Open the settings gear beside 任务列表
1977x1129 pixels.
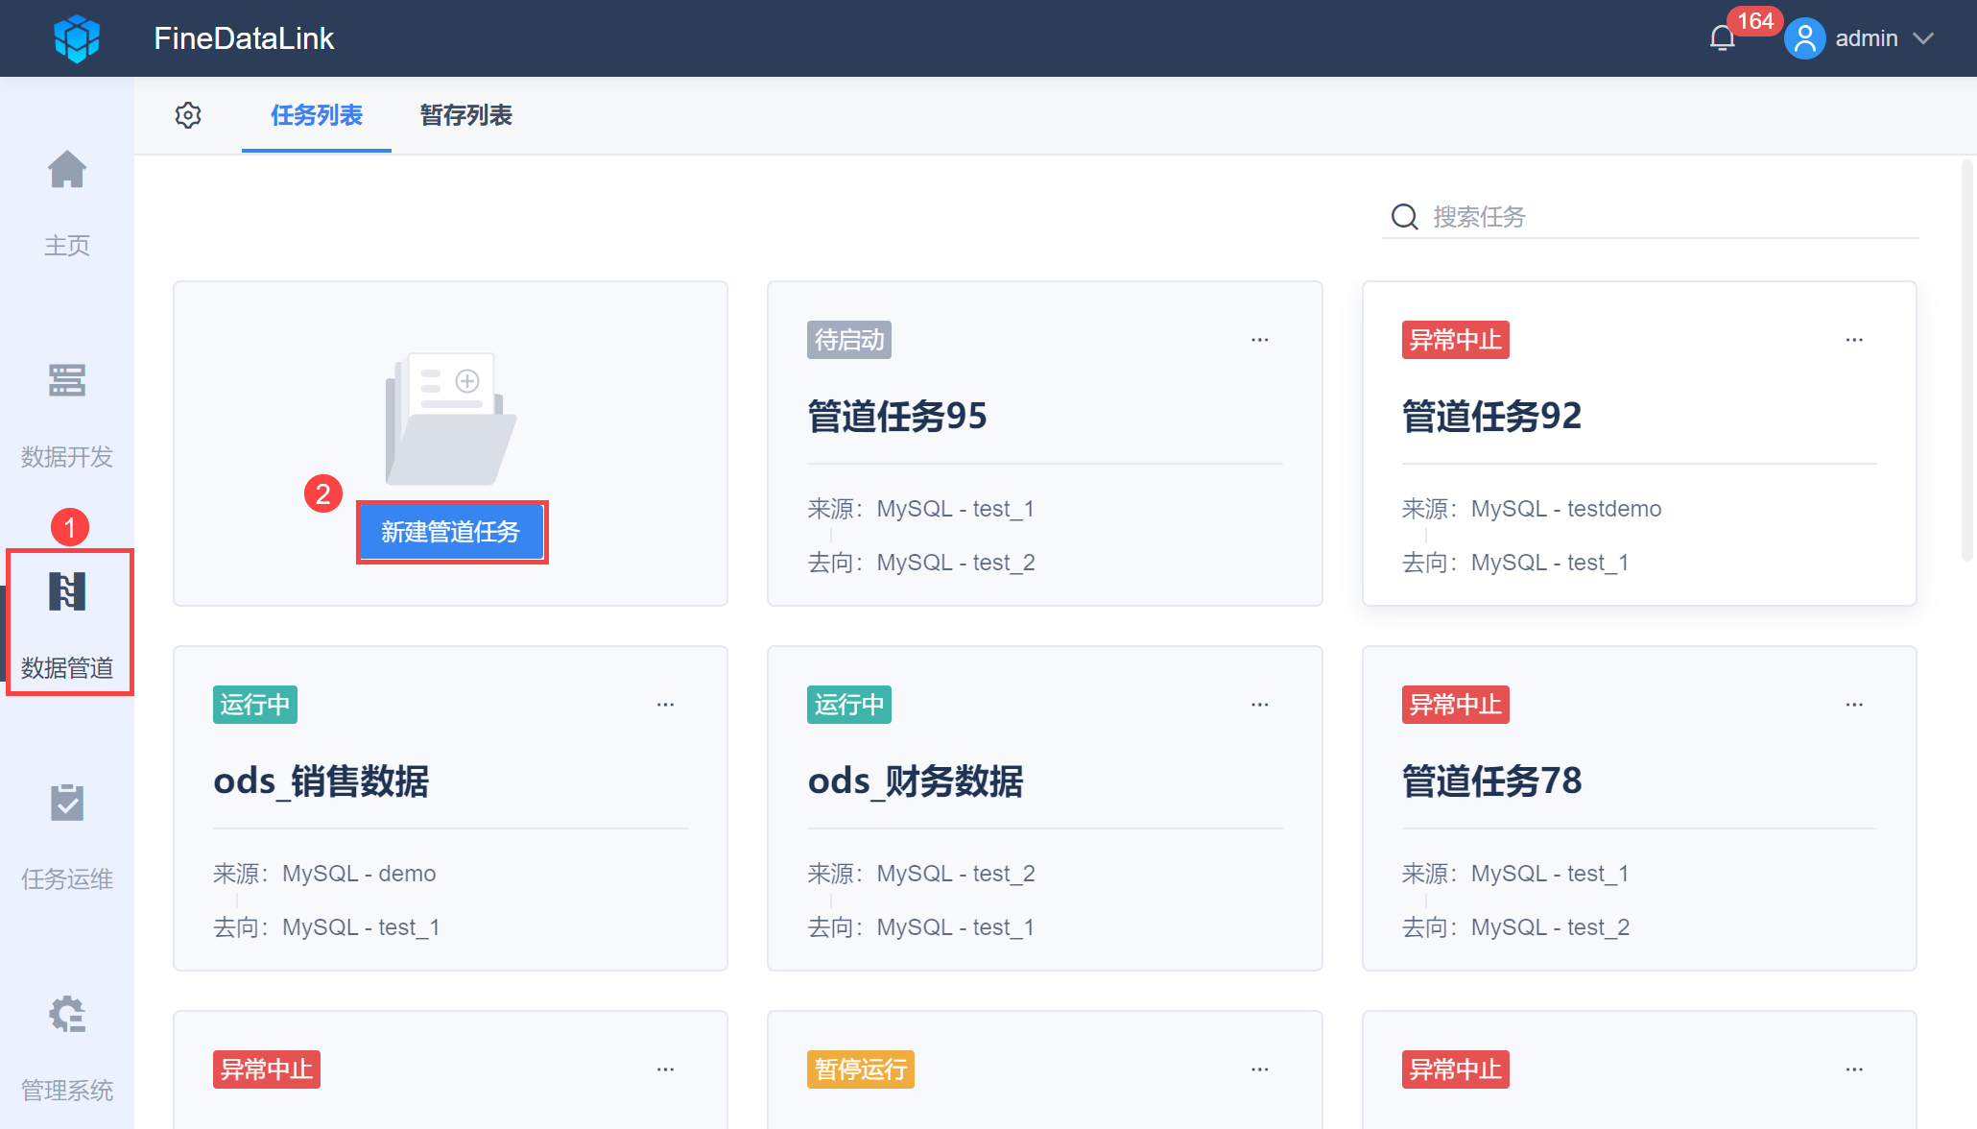coord(188,115)
